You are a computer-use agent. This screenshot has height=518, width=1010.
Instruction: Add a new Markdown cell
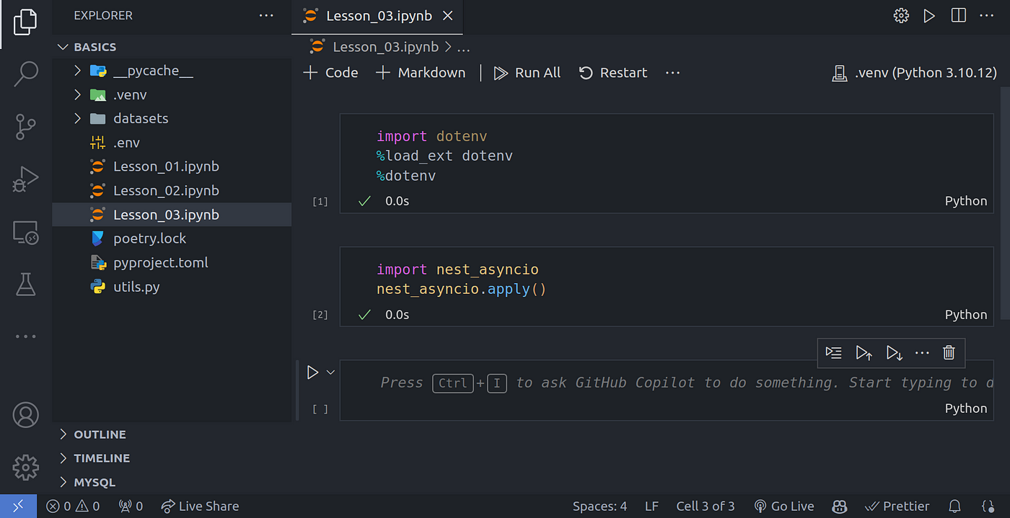point(421,73)
